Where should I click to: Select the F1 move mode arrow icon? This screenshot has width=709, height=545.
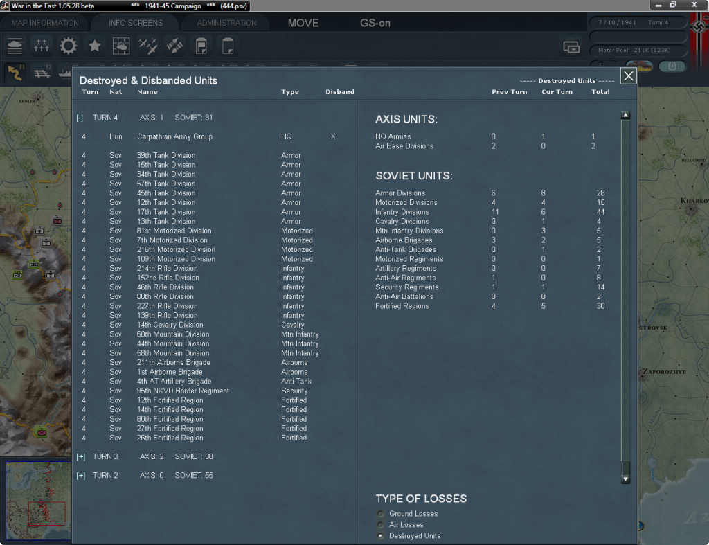pyautogui.click(x=15, y=72)
